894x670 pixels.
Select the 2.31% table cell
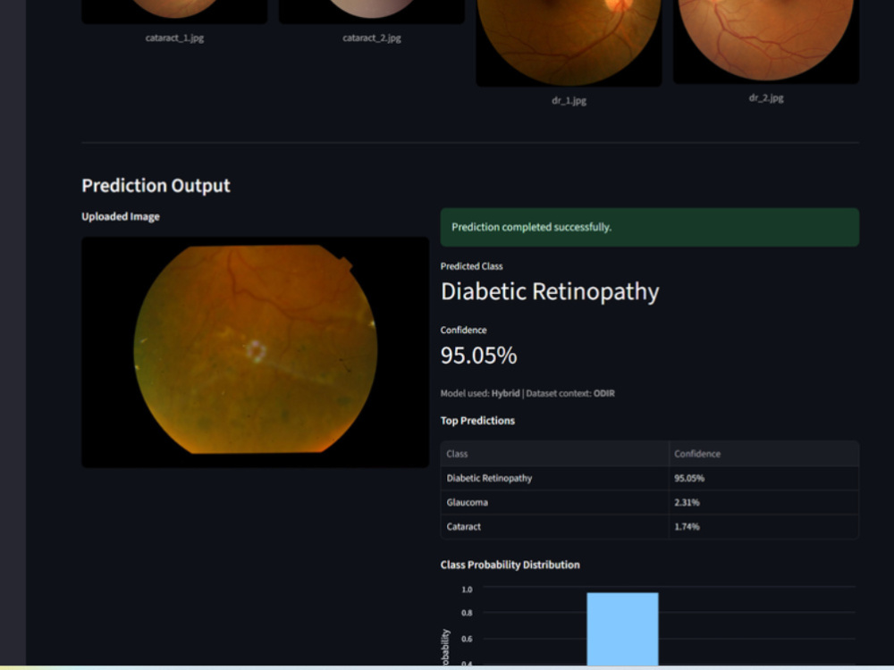pos(763,502)
